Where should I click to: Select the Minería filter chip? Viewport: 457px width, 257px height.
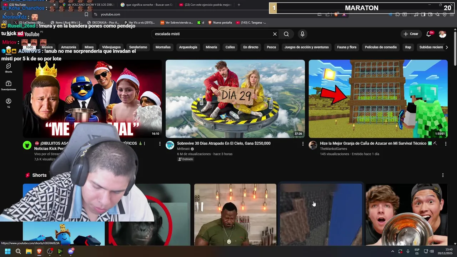tap(211, 47)
